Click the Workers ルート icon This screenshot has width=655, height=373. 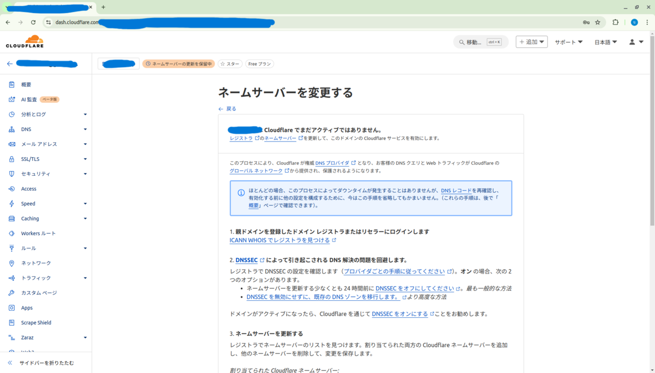11,233
